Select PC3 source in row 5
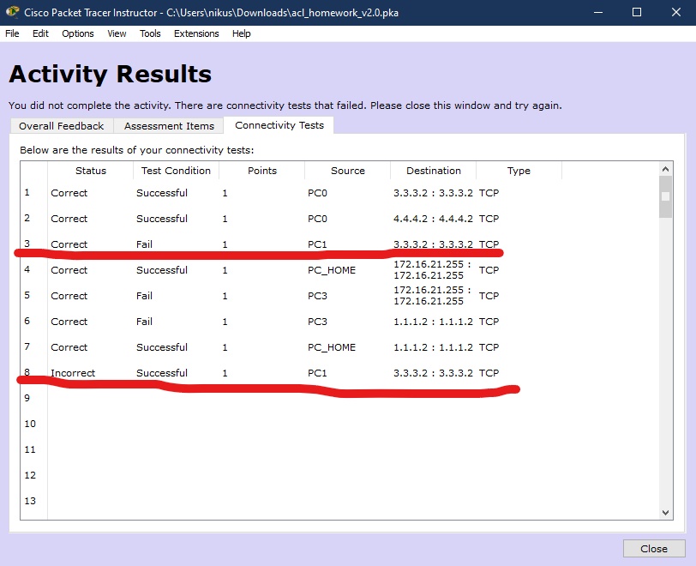This screenshot has height=566, width=696. [317, 296]
